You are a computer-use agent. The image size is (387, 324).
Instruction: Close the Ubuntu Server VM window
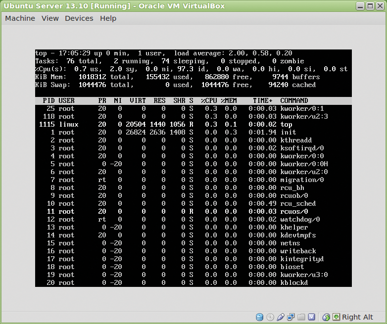380,6
